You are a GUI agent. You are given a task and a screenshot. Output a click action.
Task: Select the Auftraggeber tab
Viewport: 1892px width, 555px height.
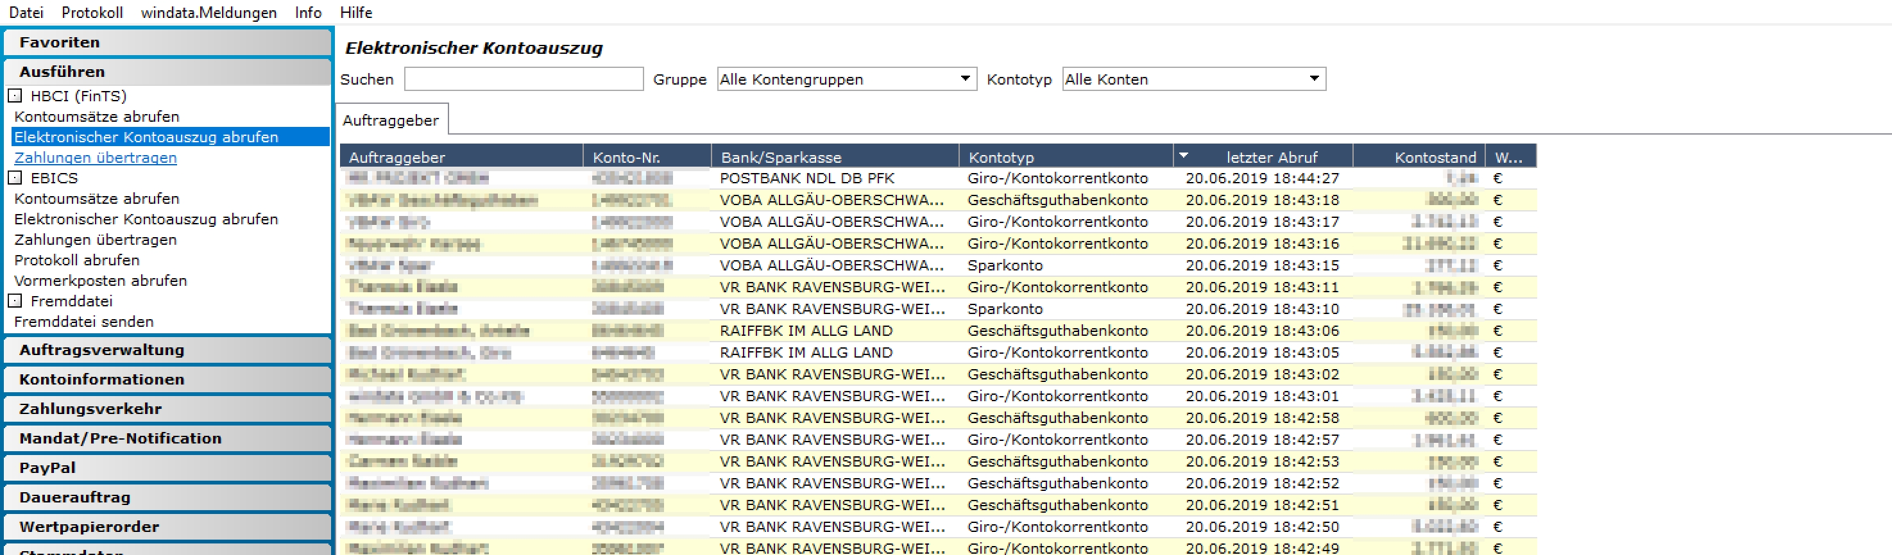tap(391, 120)
